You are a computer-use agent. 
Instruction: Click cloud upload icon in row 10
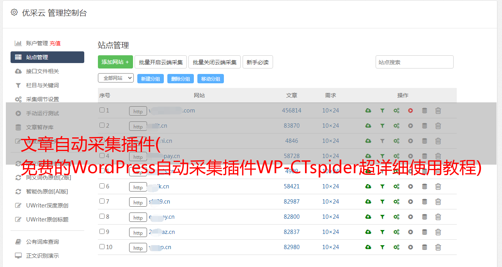pyautogui.click(x=368, y=247)
